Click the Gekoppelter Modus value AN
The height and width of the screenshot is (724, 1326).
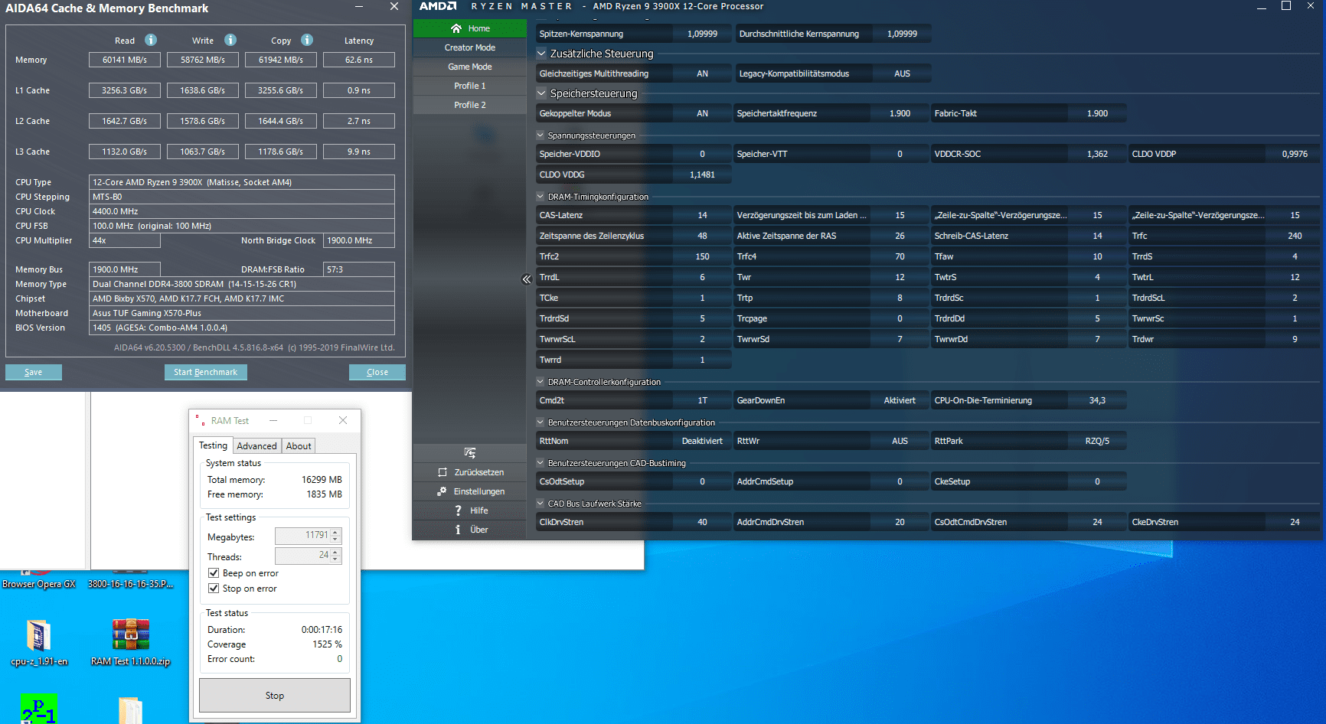pyautogui.click(x=702, y=113)
